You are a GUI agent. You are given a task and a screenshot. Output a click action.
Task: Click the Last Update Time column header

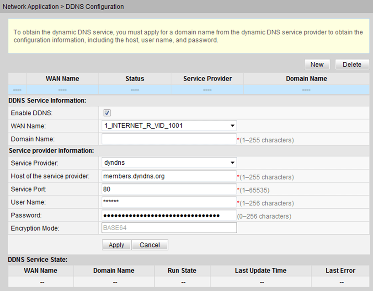pyautogui.click(x=261, y=270)
